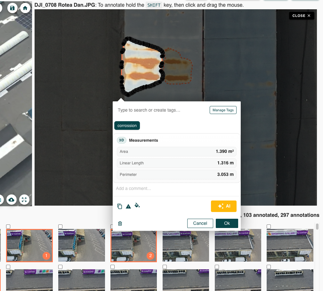Click the corrossion tag chip
323x291 pixels.
coord(127,126)
